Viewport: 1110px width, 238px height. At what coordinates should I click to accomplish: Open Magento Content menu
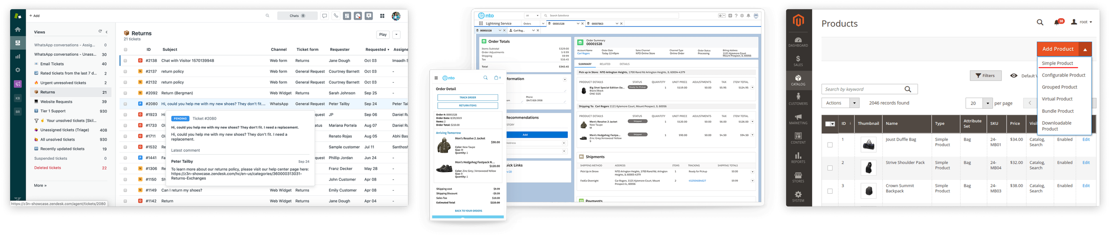798,138
